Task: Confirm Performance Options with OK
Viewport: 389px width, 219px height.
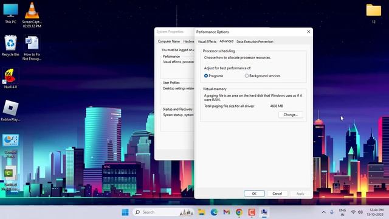Action: pos(254,193)
